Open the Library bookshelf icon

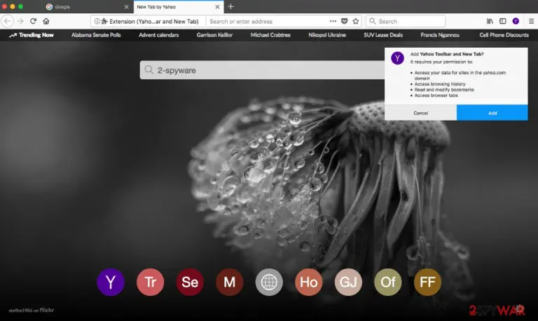[x=490, y=21]
